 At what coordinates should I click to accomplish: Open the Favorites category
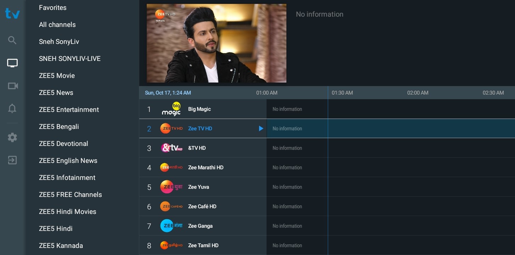coord(53,7)
